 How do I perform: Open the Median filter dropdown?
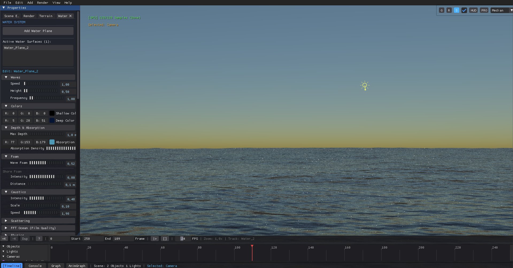tap(501, 10)
